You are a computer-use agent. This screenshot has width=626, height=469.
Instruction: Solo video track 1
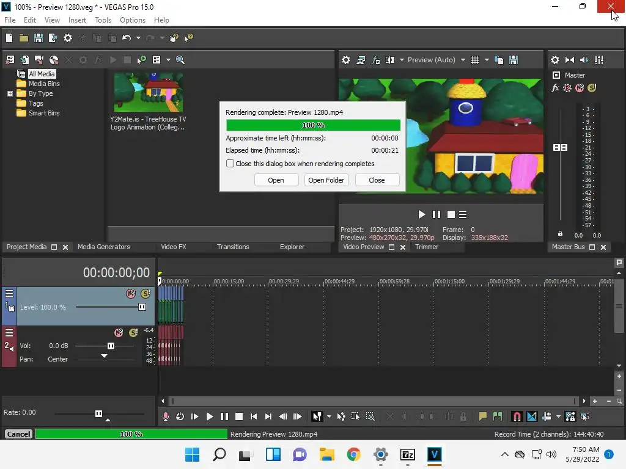pos(145,294)
